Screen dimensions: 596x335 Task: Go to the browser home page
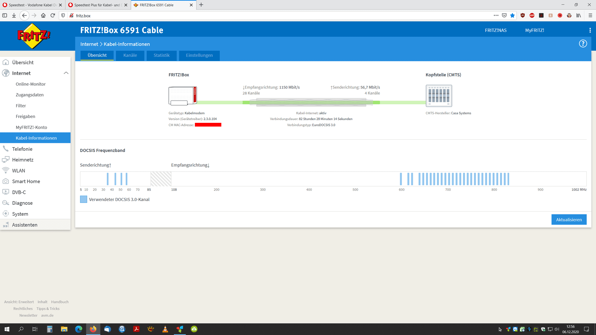click(x=43, y=16)
